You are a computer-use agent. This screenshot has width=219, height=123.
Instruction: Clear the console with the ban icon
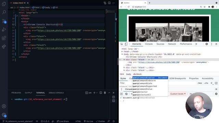pos(126,94)
